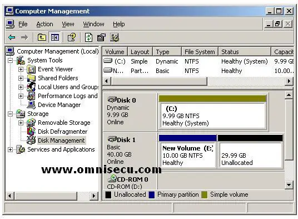Select the Device Manager tree item
Screen dimensions: 298x219
click(59, 105)
